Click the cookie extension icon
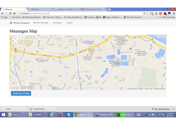This screenshot has height=125, width=176. point(156,13)
